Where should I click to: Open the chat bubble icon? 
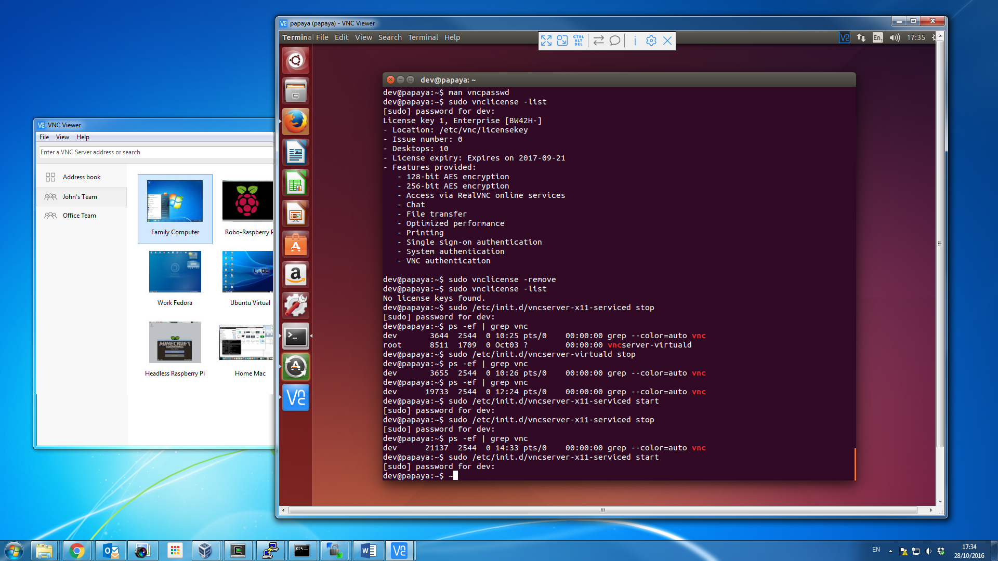pos(615,41)
